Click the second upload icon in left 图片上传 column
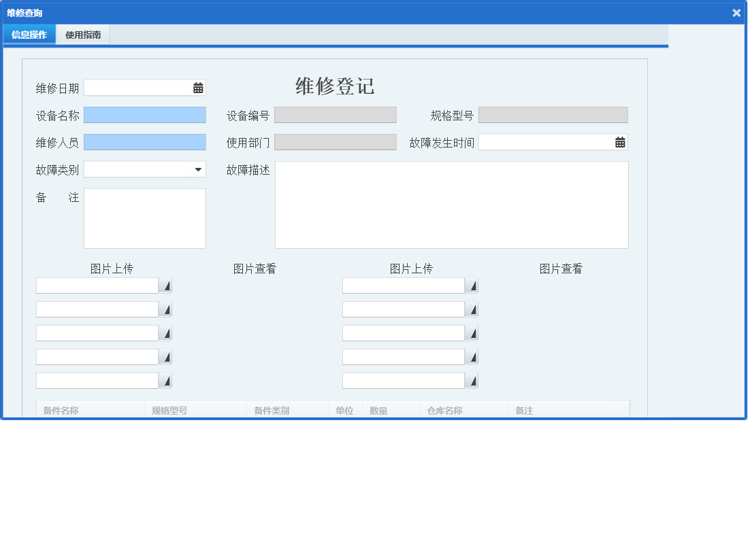Screen dimensions: 748x535 (165, 309)
